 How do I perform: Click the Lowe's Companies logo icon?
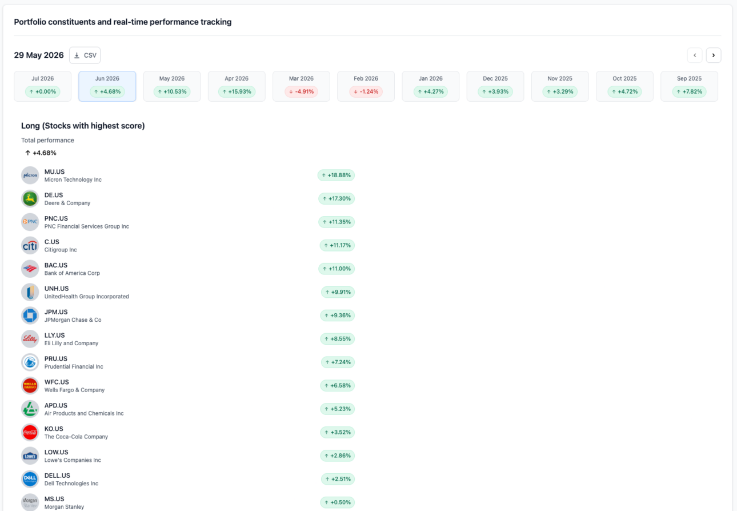[30, 456]
